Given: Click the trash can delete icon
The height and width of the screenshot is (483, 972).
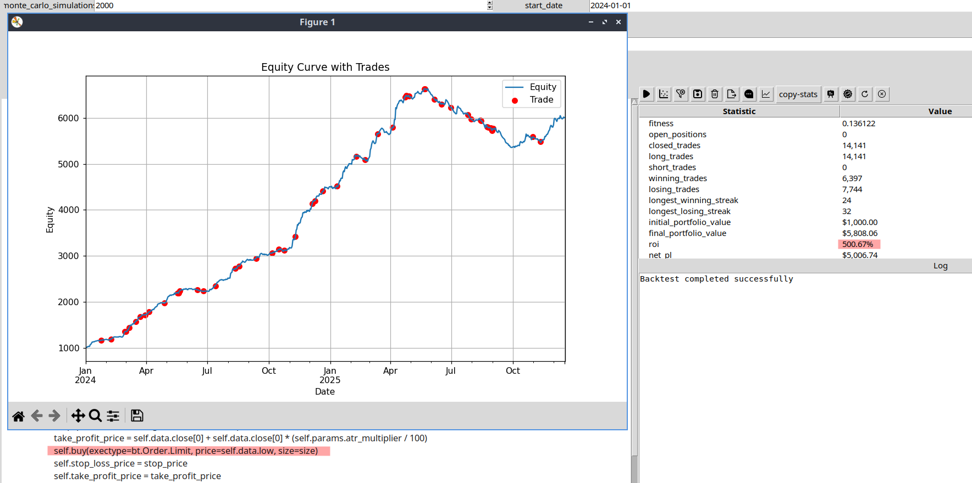Looking at the screenshot, I should [x=715, y=94].
